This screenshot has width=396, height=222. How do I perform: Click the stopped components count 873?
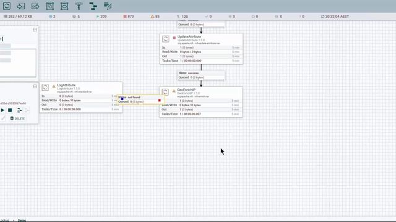click(x=129, y=17)
